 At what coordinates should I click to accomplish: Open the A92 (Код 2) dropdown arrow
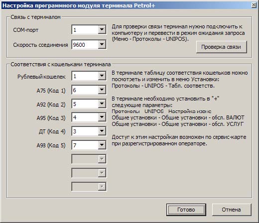102,104
